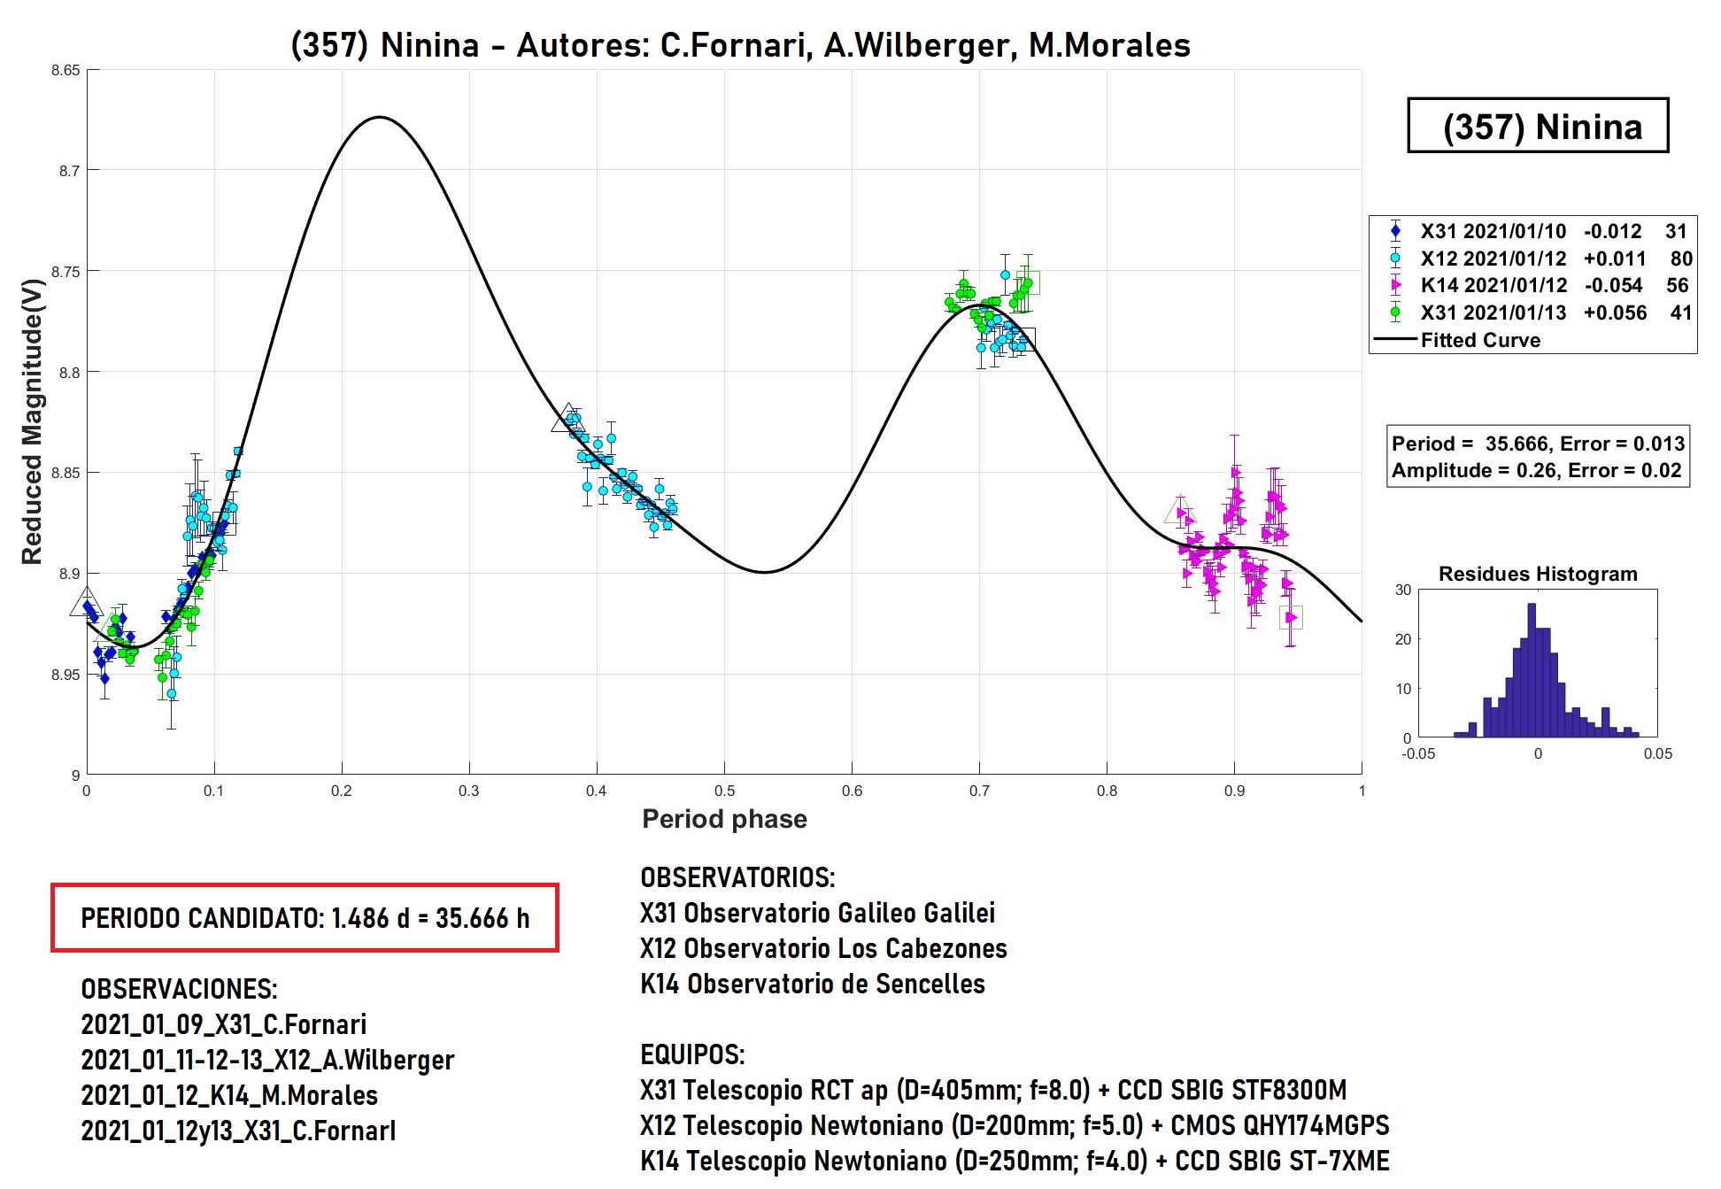Click the blue diamond X31 2021/01/10 legend marker
This screenshot has height=1189, width=1721.
tap(1395, 231)
